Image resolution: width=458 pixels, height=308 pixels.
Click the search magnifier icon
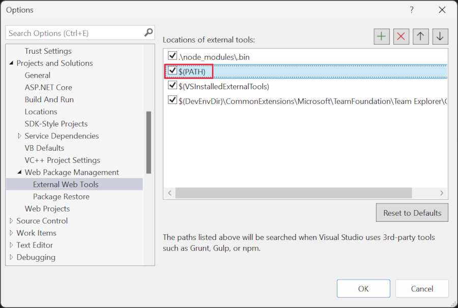point(149,32)
